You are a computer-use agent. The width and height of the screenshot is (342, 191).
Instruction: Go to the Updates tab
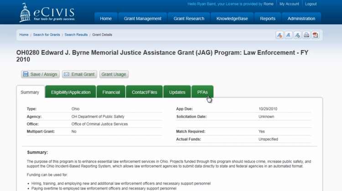tap(177, 92)
